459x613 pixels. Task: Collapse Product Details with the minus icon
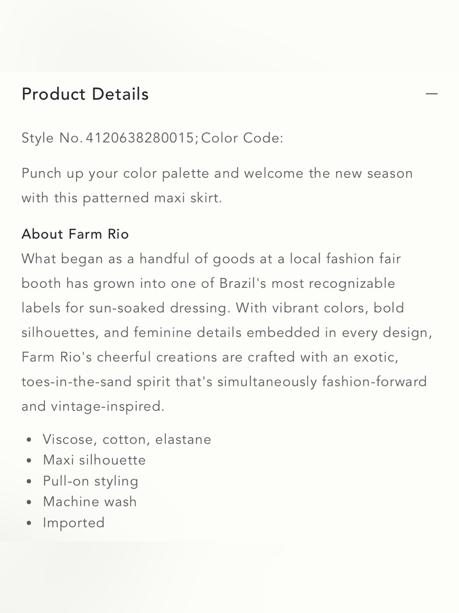coord(431,94)
